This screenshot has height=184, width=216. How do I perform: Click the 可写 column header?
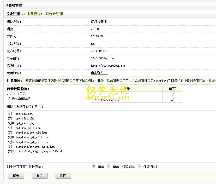point(172,89)
